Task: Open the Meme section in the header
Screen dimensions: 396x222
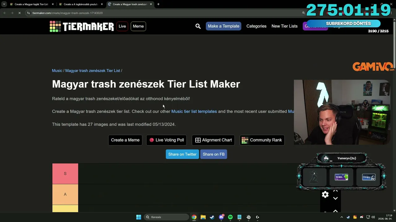Action: tap(138, 26)
